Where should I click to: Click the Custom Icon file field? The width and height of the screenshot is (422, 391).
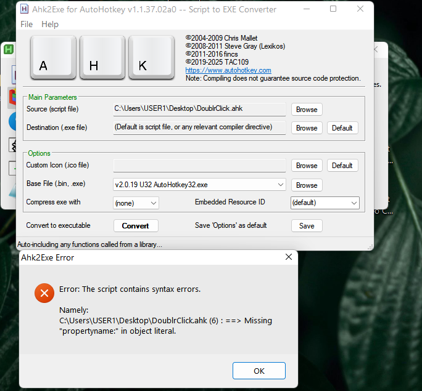click(x=199, y=165)
